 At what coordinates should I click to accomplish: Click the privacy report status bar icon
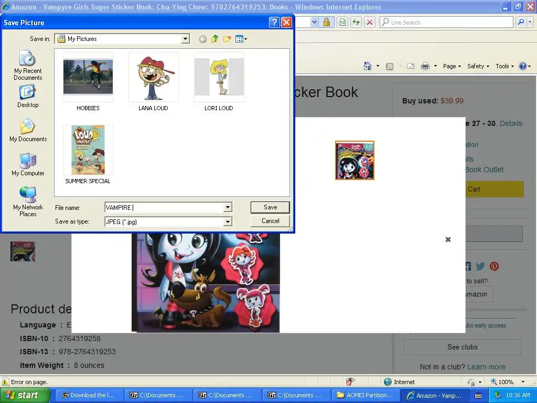350,382
